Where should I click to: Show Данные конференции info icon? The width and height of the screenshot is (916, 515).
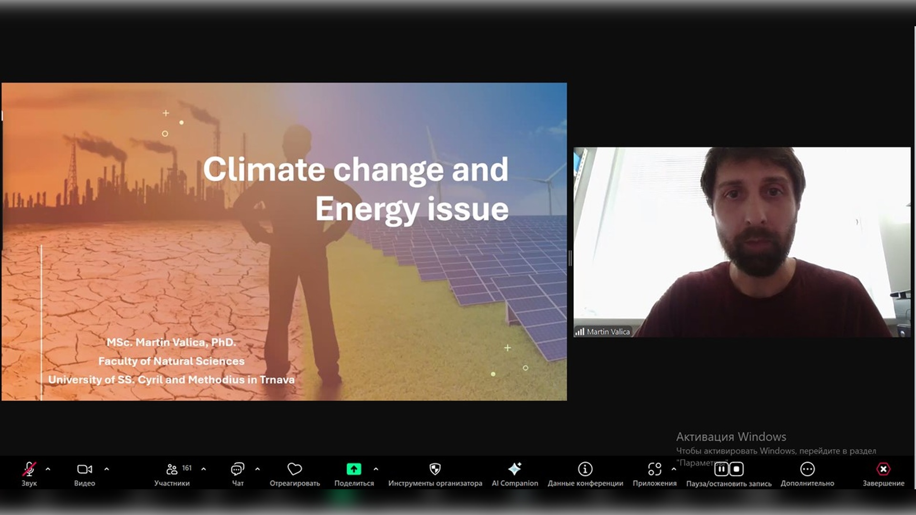(585, 469)
